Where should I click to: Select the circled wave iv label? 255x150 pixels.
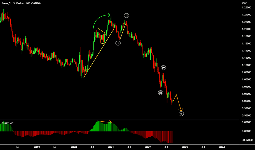(163, 68)
